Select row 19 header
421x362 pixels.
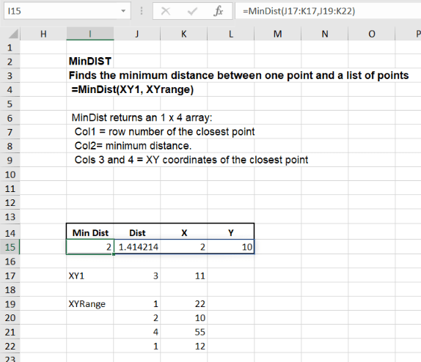pos(10,304)
